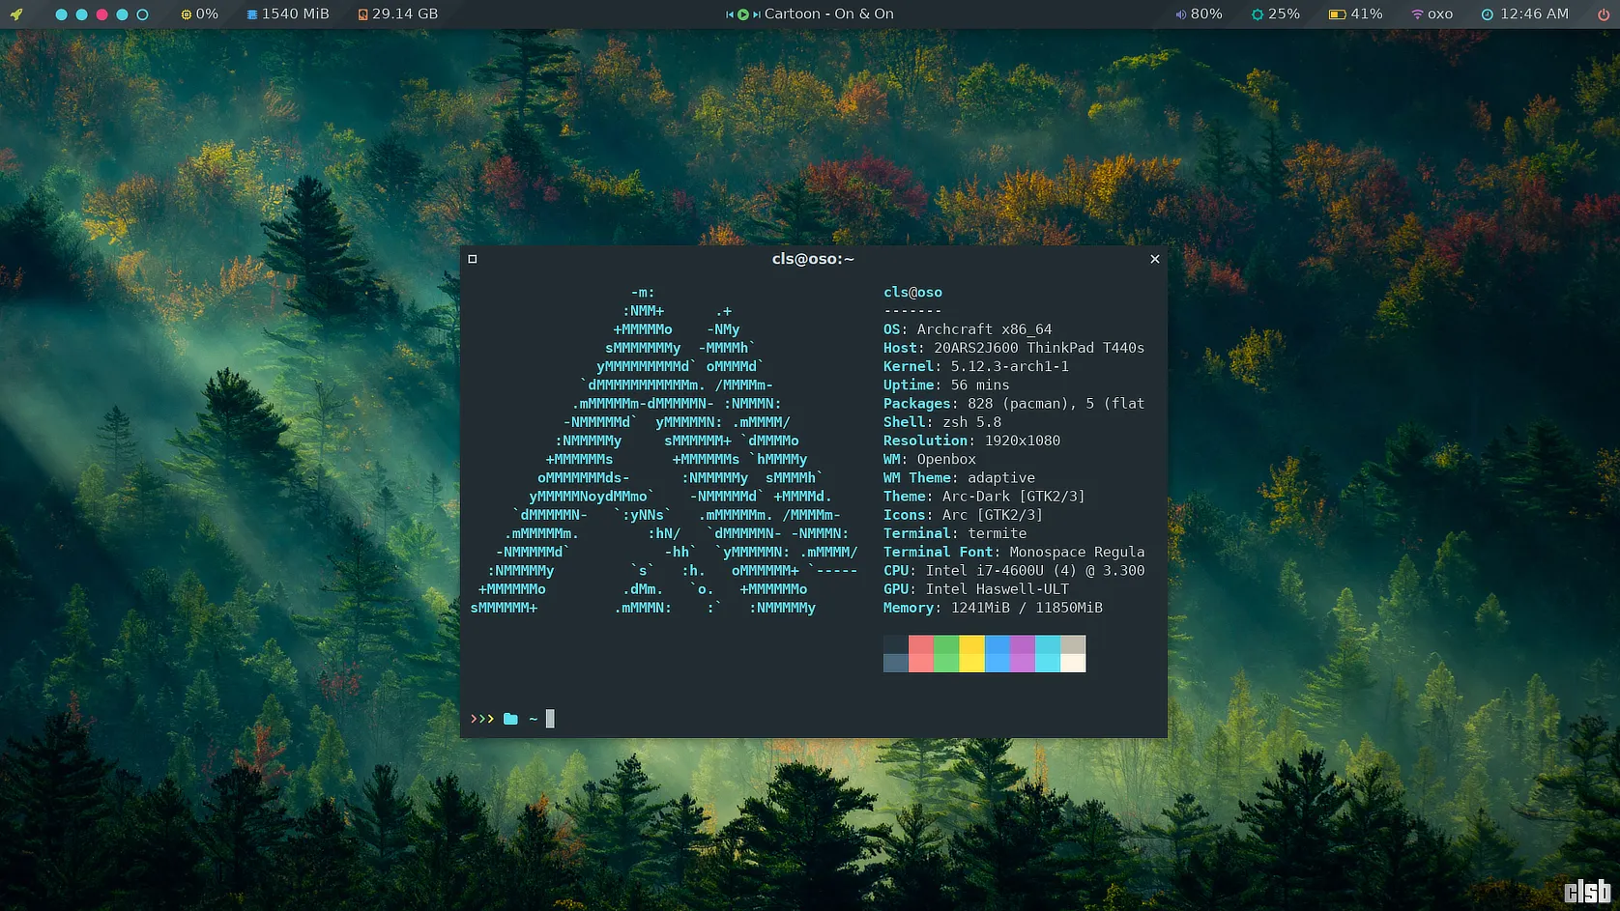Open the red power menu icon
Viewport: 1620px width, 911px height.
(1603, 14)
